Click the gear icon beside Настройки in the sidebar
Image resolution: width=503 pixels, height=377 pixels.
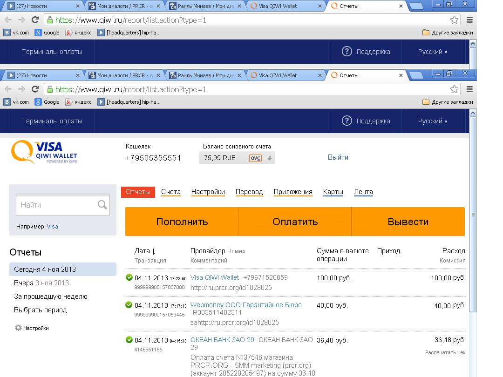tap(18, 328)
